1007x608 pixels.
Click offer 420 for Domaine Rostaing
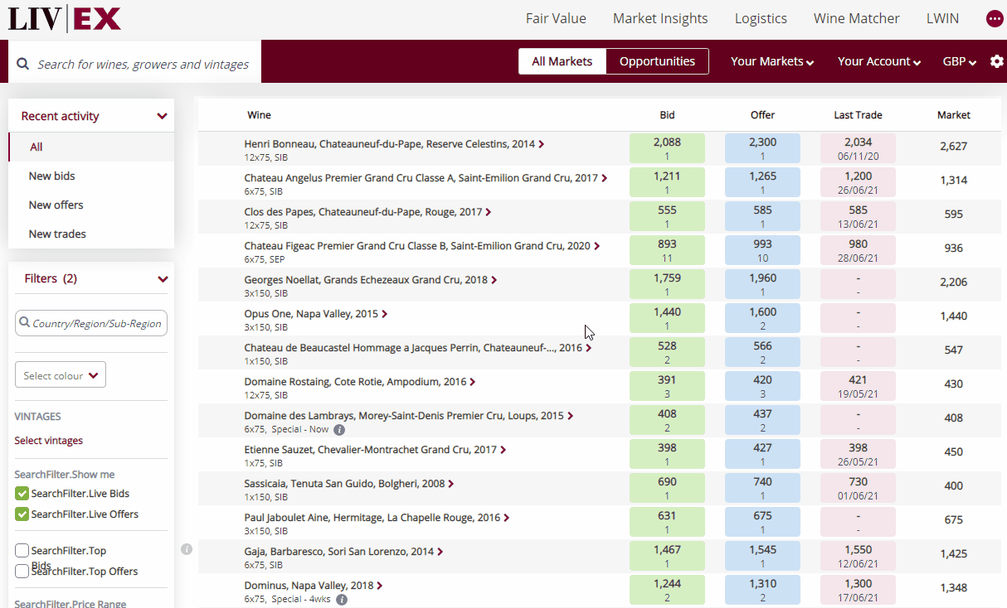point(762,386)
